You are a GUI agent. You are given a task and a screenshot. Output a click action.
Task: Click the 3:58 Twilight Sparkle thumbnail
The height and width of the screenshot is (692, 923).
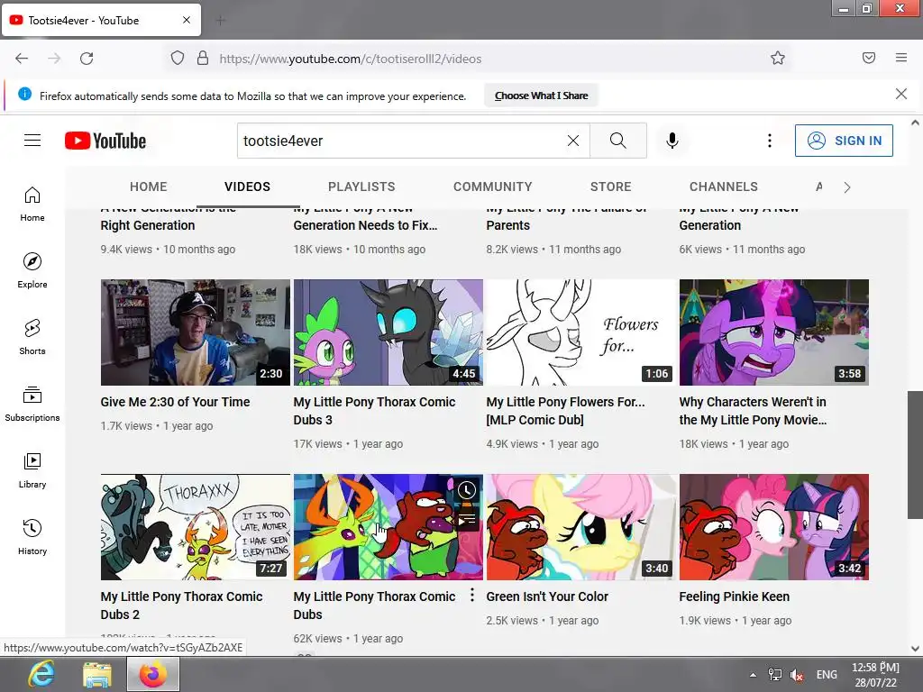(774, 332)
